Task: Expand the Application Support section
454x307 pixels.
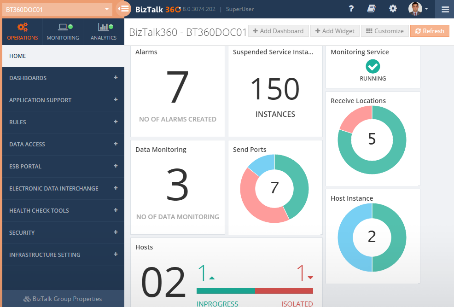Action: pyautogui.click(x=116, y=100)
